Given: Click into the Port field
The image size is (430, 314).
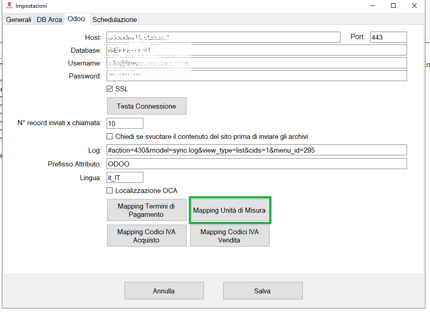Looking at the screenshot, I should (388, 37).
